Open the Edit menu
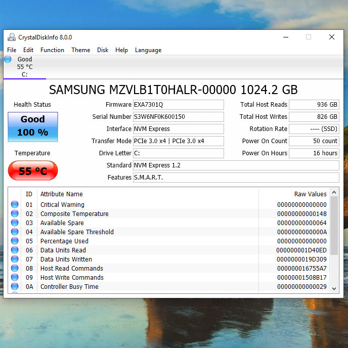 click(x=28, y=50)
